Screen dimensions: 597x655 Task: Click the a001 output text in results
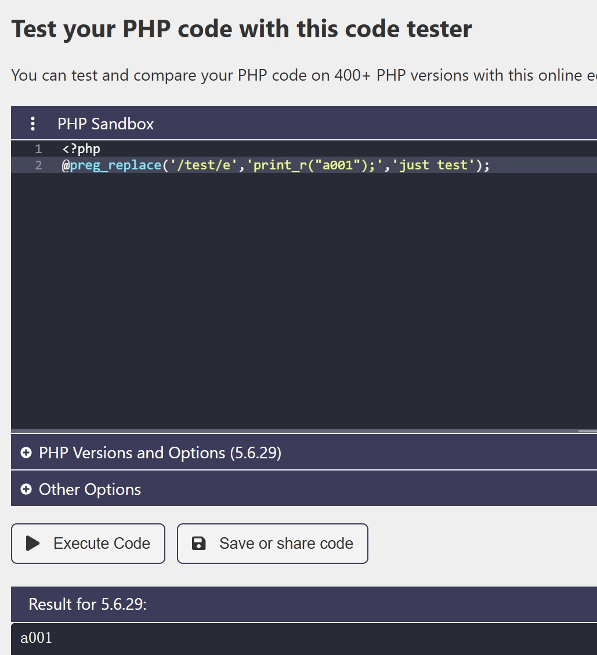pos(37,638)
